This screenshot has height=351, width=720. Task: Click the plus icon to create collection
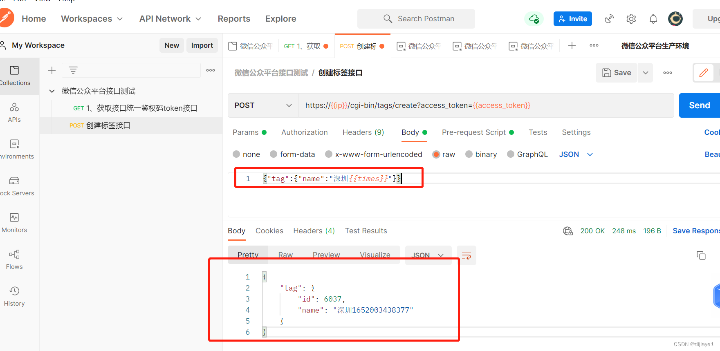pyautogui.click(x=52, y=70)
